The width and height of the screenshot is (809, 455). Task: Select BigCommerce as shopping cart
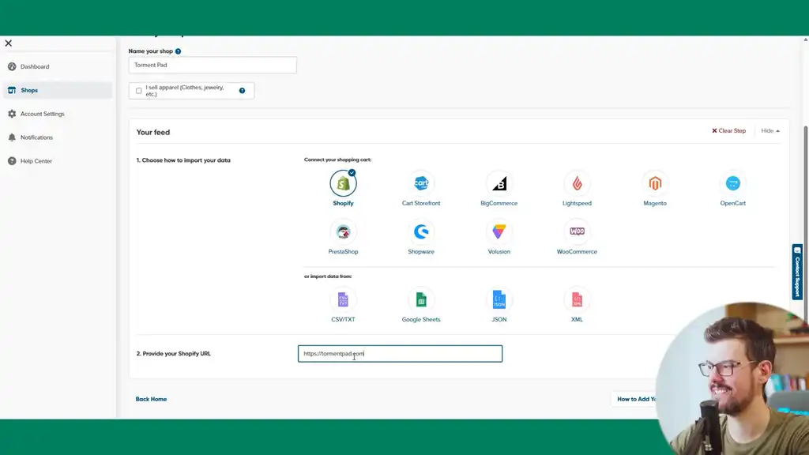[x=499, y=183]
